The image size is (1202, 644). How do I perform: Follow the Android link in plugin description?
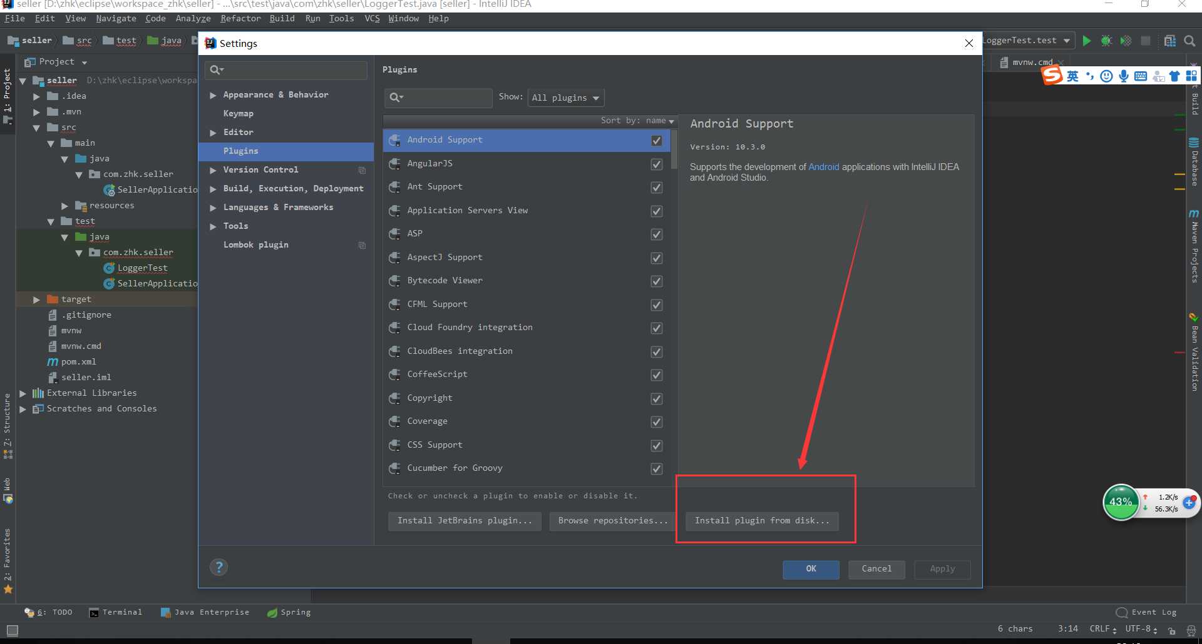tap(823, 167)
